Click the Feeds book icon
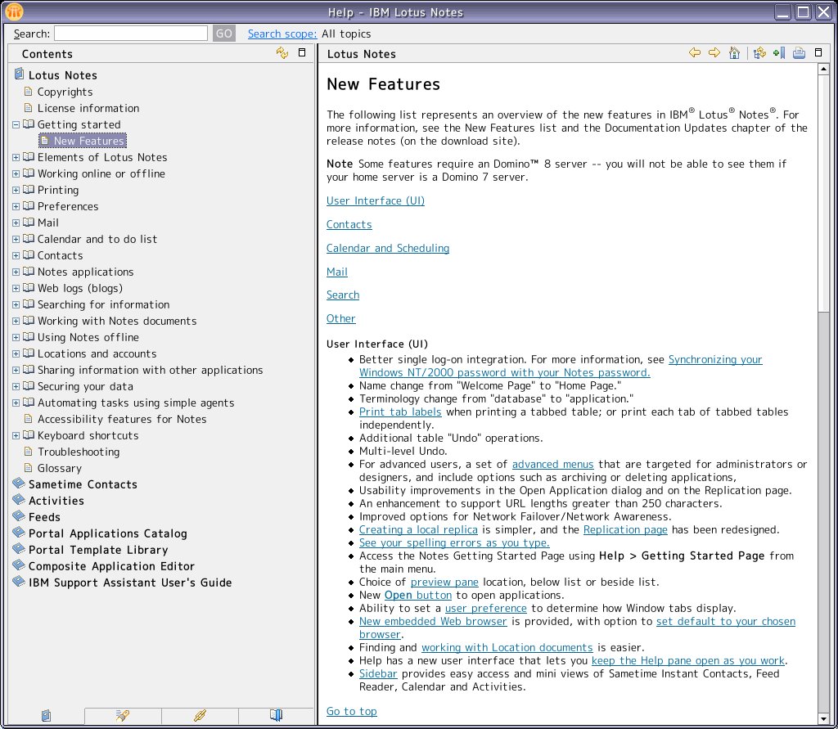This screenshot has height=729, width=838. (19, 516)
